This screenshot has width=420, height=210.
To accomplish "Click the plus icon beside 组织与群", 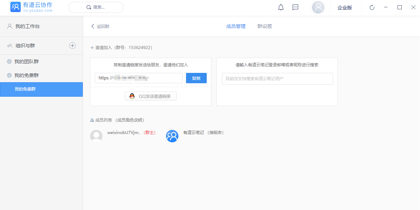I will click(x=72, y=46).
